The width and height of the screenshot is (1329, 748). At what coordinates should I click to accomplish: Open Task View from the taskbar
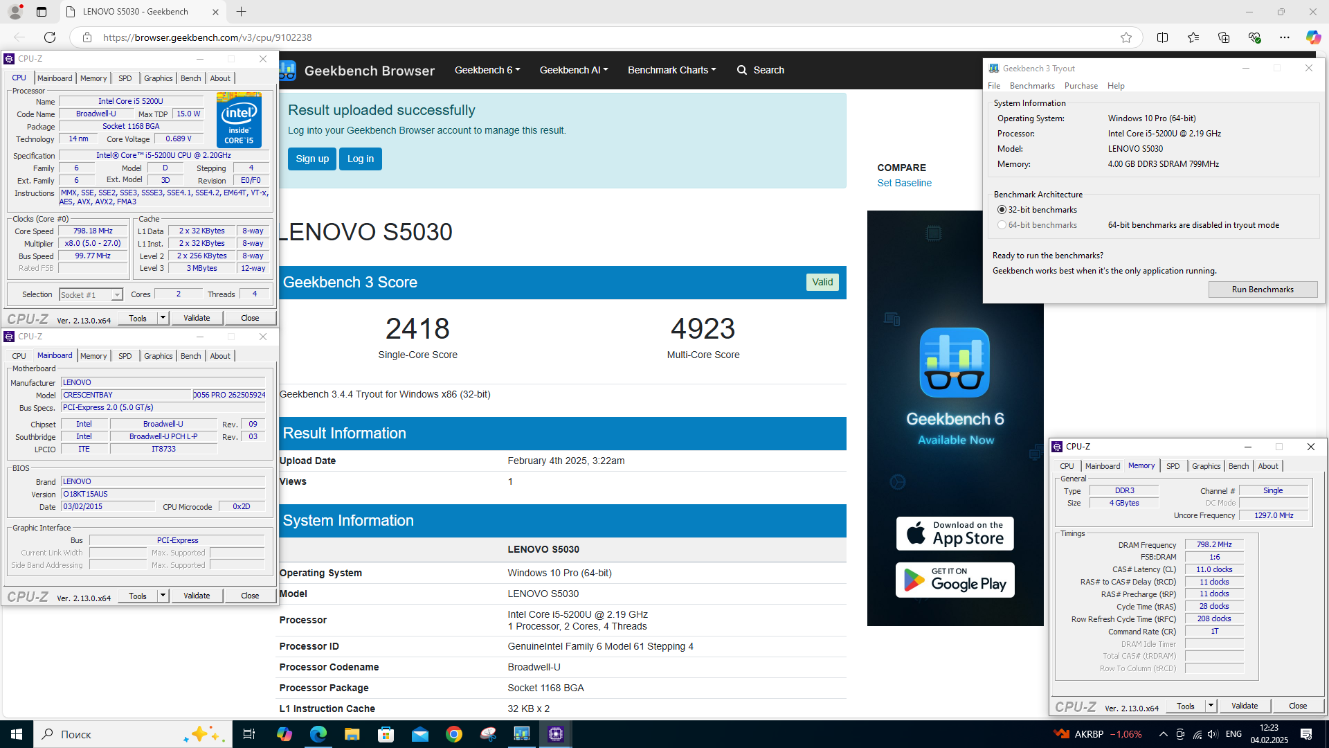pyautogui.click(x=249, y=734)
